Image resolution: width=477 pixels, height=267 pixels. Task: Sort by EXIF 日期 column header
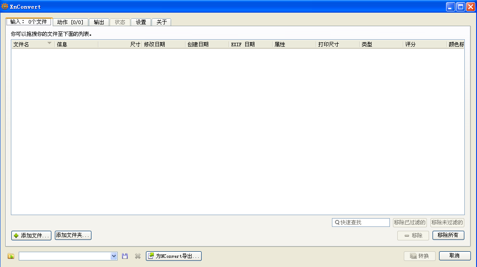[250, 44]
